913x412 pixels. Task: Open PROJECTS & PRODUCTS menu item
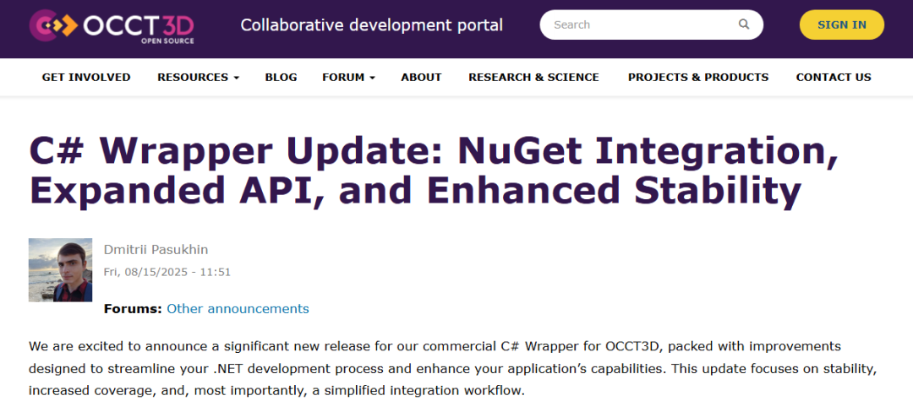698,78
